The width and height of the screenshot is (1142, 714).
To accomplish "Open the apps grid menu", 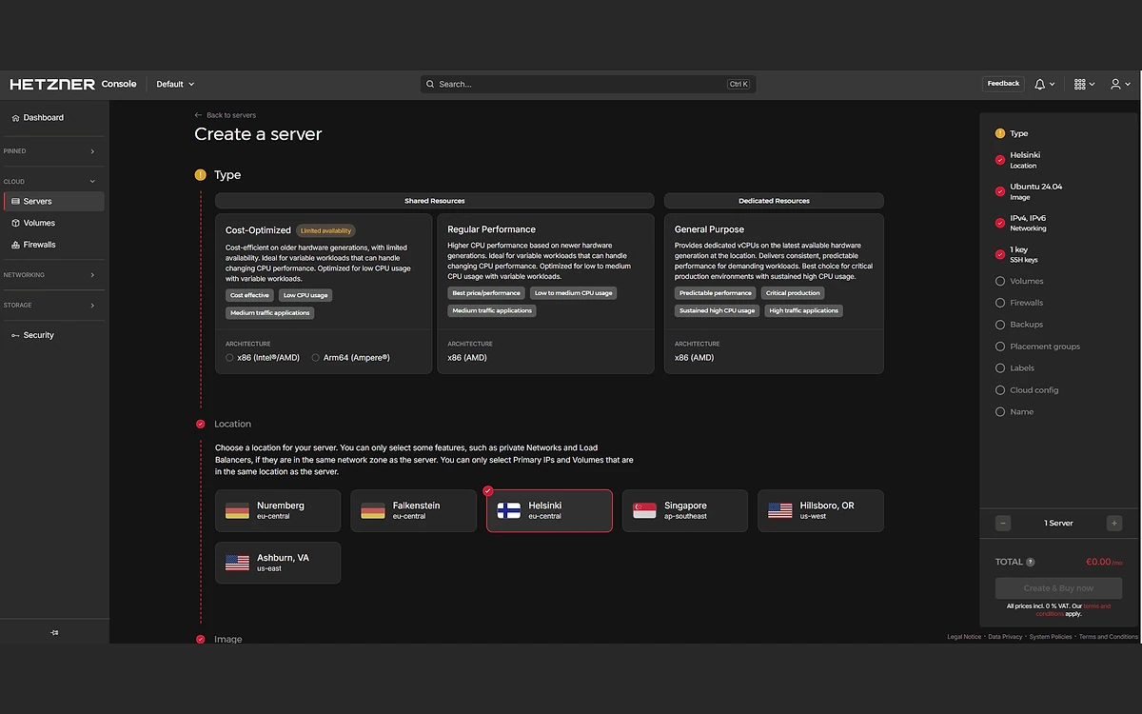I will (x=1080, y=84).
